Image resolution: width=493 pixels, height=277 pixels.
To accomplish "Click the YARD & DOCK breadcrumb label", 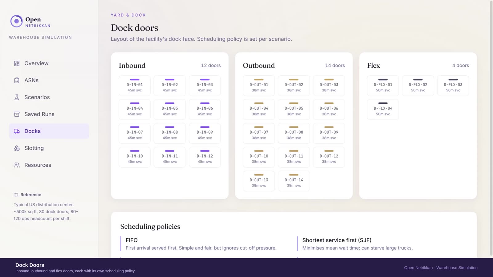I will (128, 15).
